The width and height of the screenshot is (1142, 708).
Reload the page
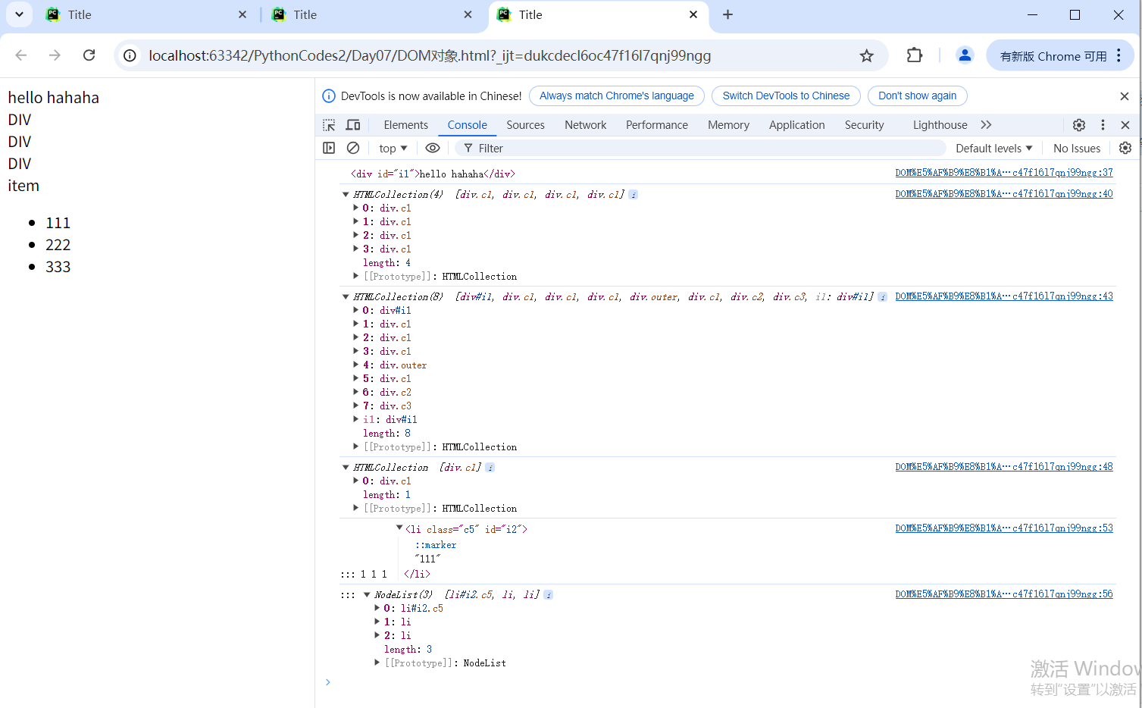pos(89,55)
